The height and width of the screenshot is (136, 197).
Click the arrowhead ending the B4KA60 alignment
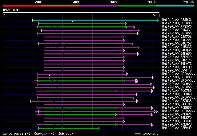tap(138, 54)
